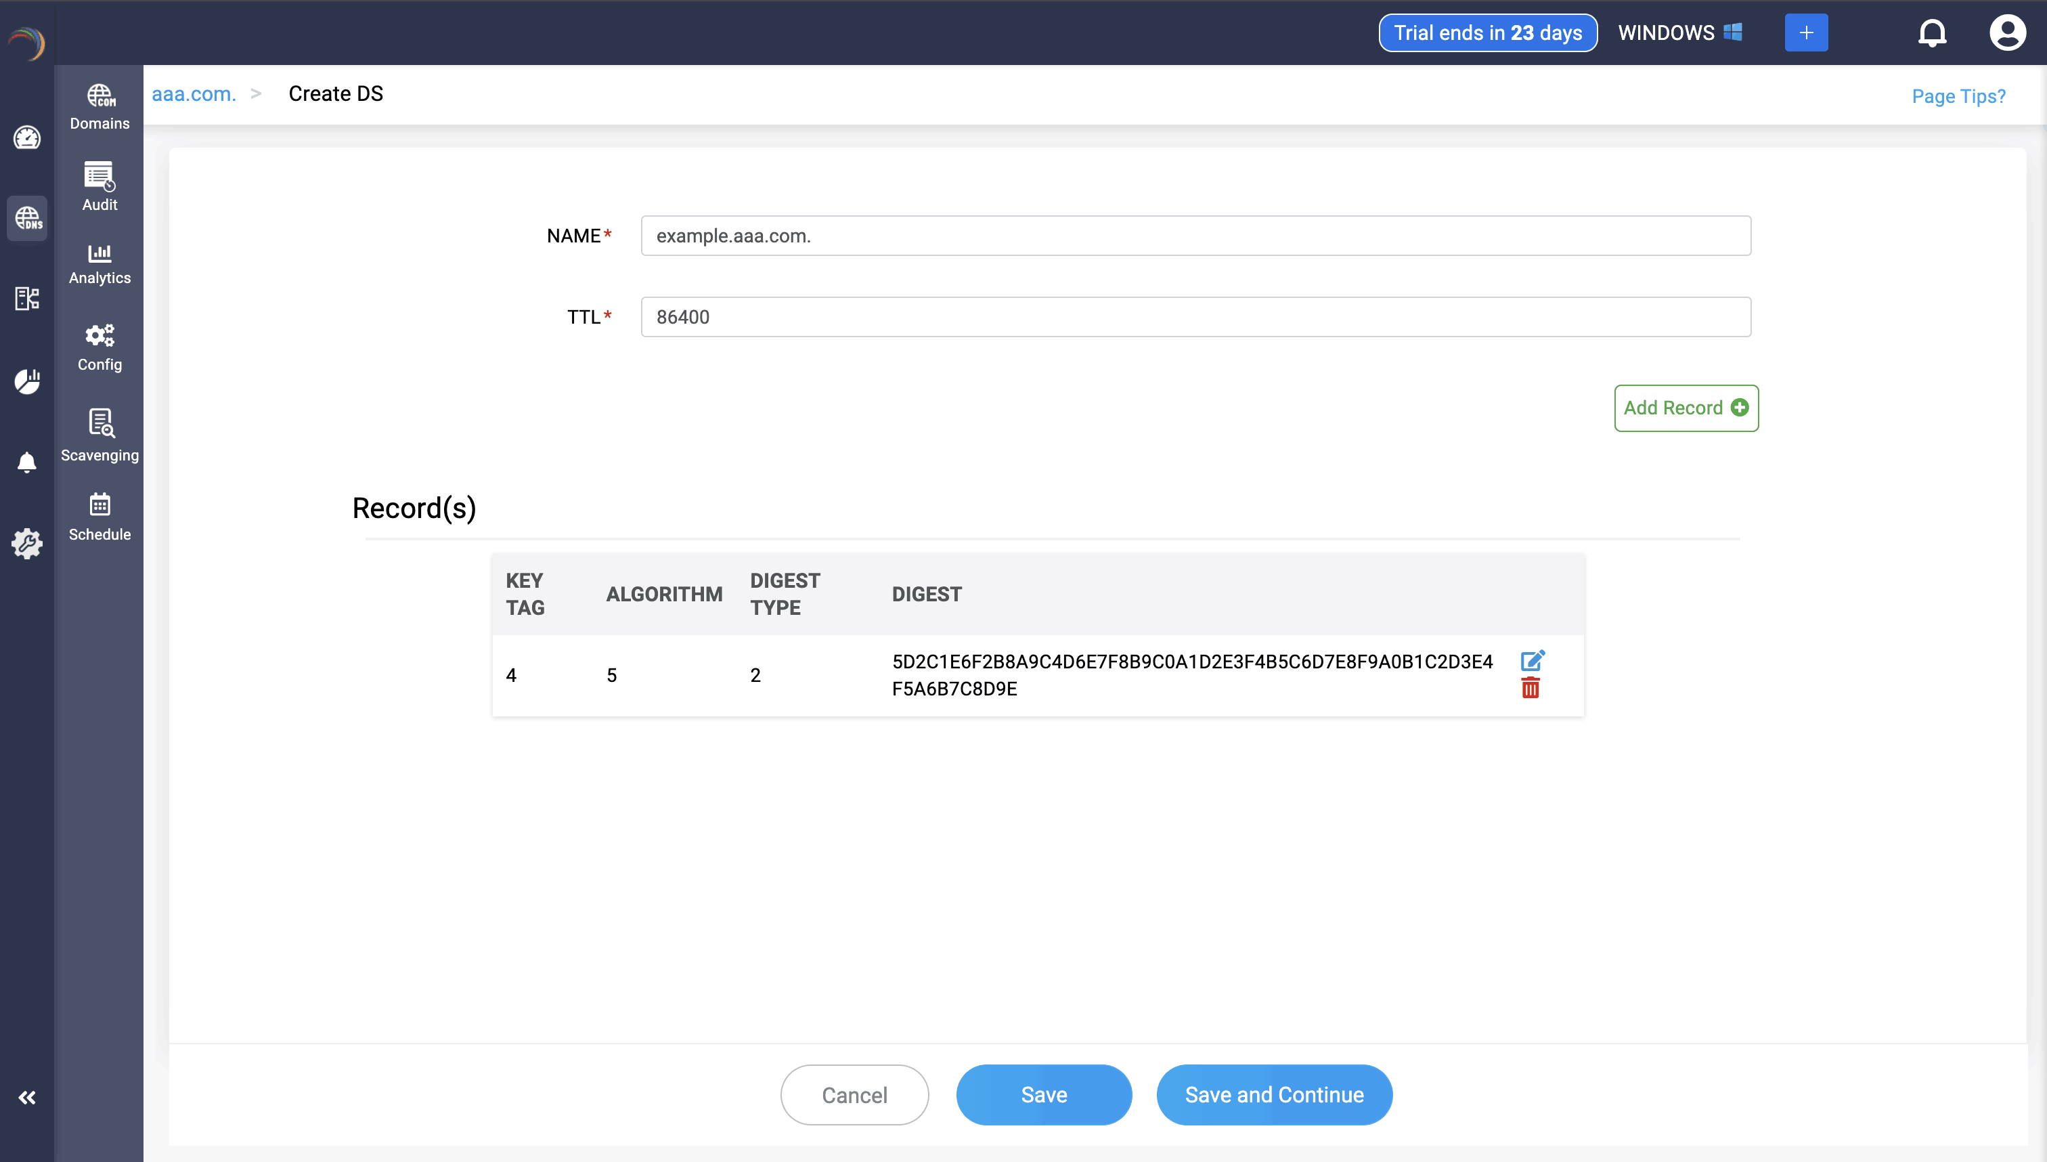The image size is (2047, 1162).
Task: Go to the Audit section
Action: [100, 187]
